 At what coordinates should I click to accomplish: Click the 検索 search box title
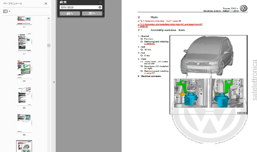point(63,2)
